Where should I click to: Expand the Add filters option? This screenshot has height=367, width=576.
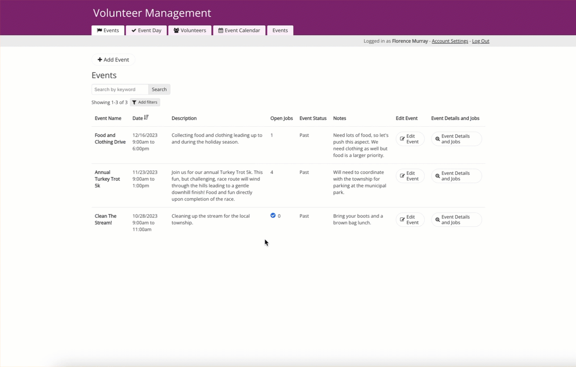145,102
